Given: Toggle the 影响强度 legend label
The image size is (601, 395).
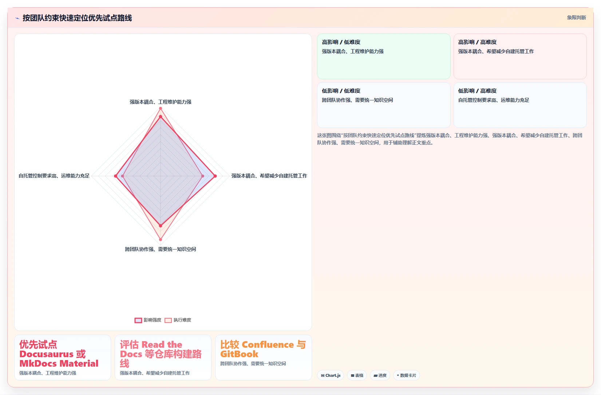Looking at the screenshot, I should click(x=152, y=320).
